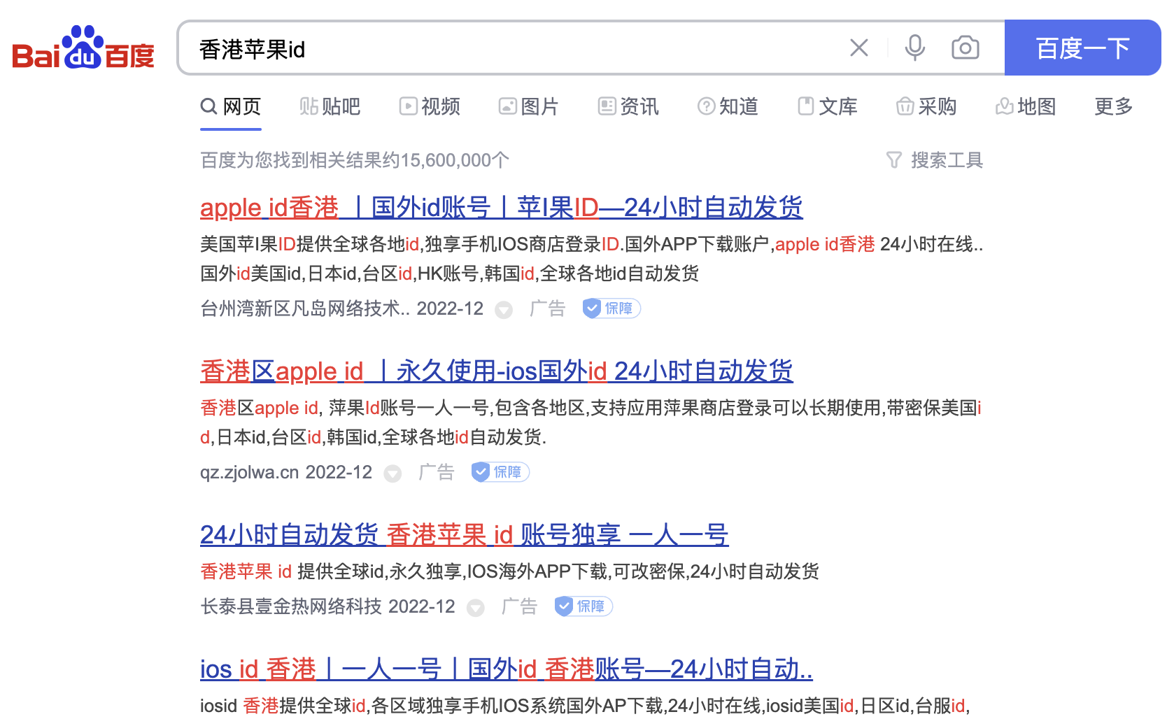This screenshot has height=726, width=1174.
Task: Clear the search box with X icon
Action: [858, 48]
